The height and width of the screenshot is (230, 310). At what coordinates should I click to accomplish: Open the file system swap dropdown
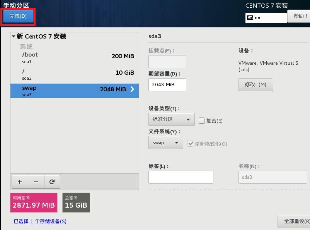click(166, 143)
